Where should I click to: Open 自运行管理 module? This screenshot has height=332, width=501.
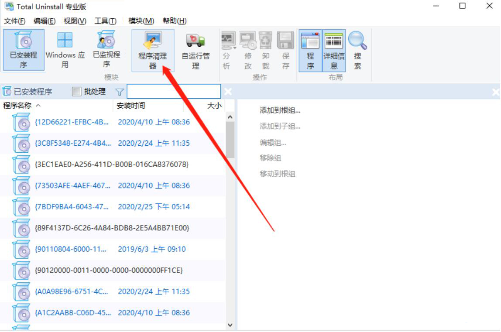pyautogui.click(x=195, y=50)
